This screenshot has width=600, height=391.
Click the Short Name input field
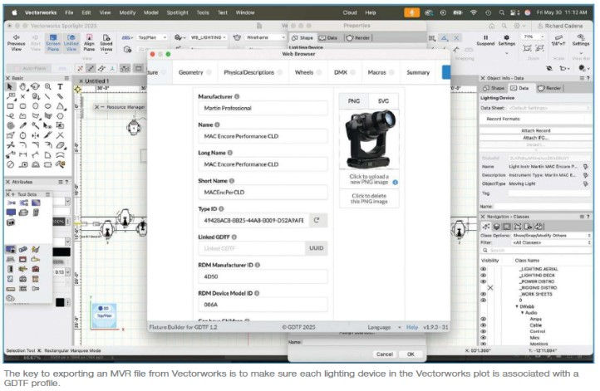[263, 193]
